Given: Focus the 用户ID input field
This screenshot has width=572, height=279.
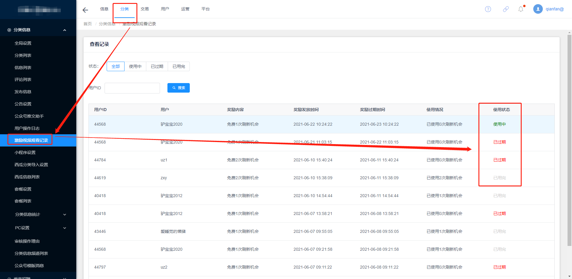Looking at the screenshot, I should pyautogui.click(x=132, y=88).
